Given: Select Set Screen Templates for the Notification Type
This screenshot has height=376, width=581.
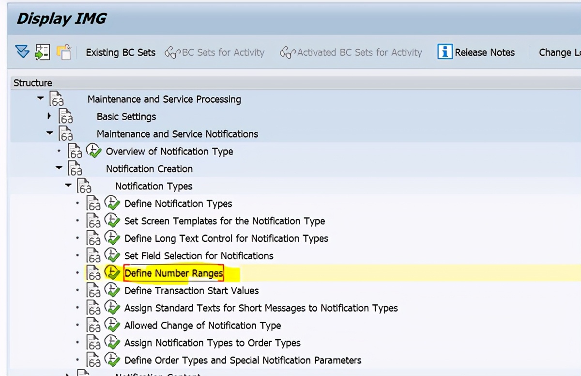Looking at the screenshot, I should [225, 221].
